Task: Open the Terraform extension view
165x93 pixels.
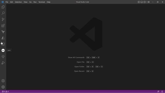Action: pyautogui.click(x=3, y=32)
